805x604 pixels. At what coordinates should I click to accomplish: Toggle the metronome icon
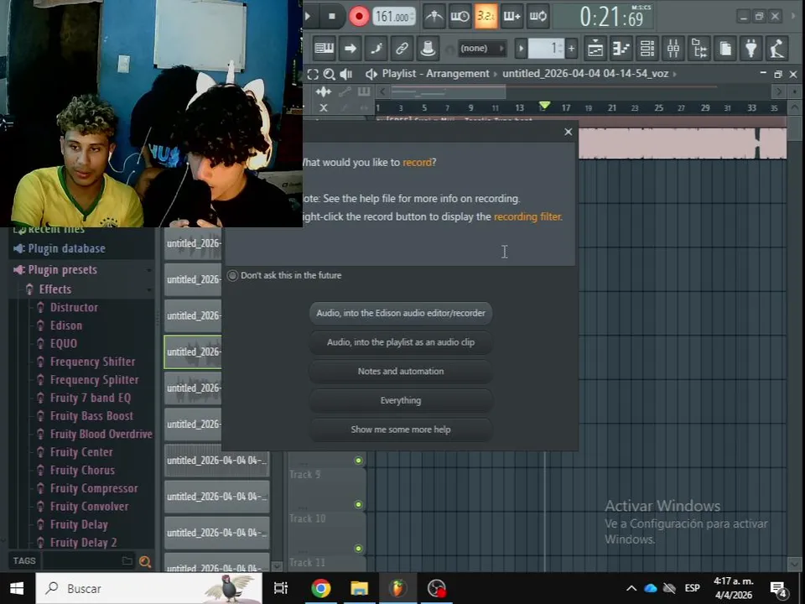434,17
